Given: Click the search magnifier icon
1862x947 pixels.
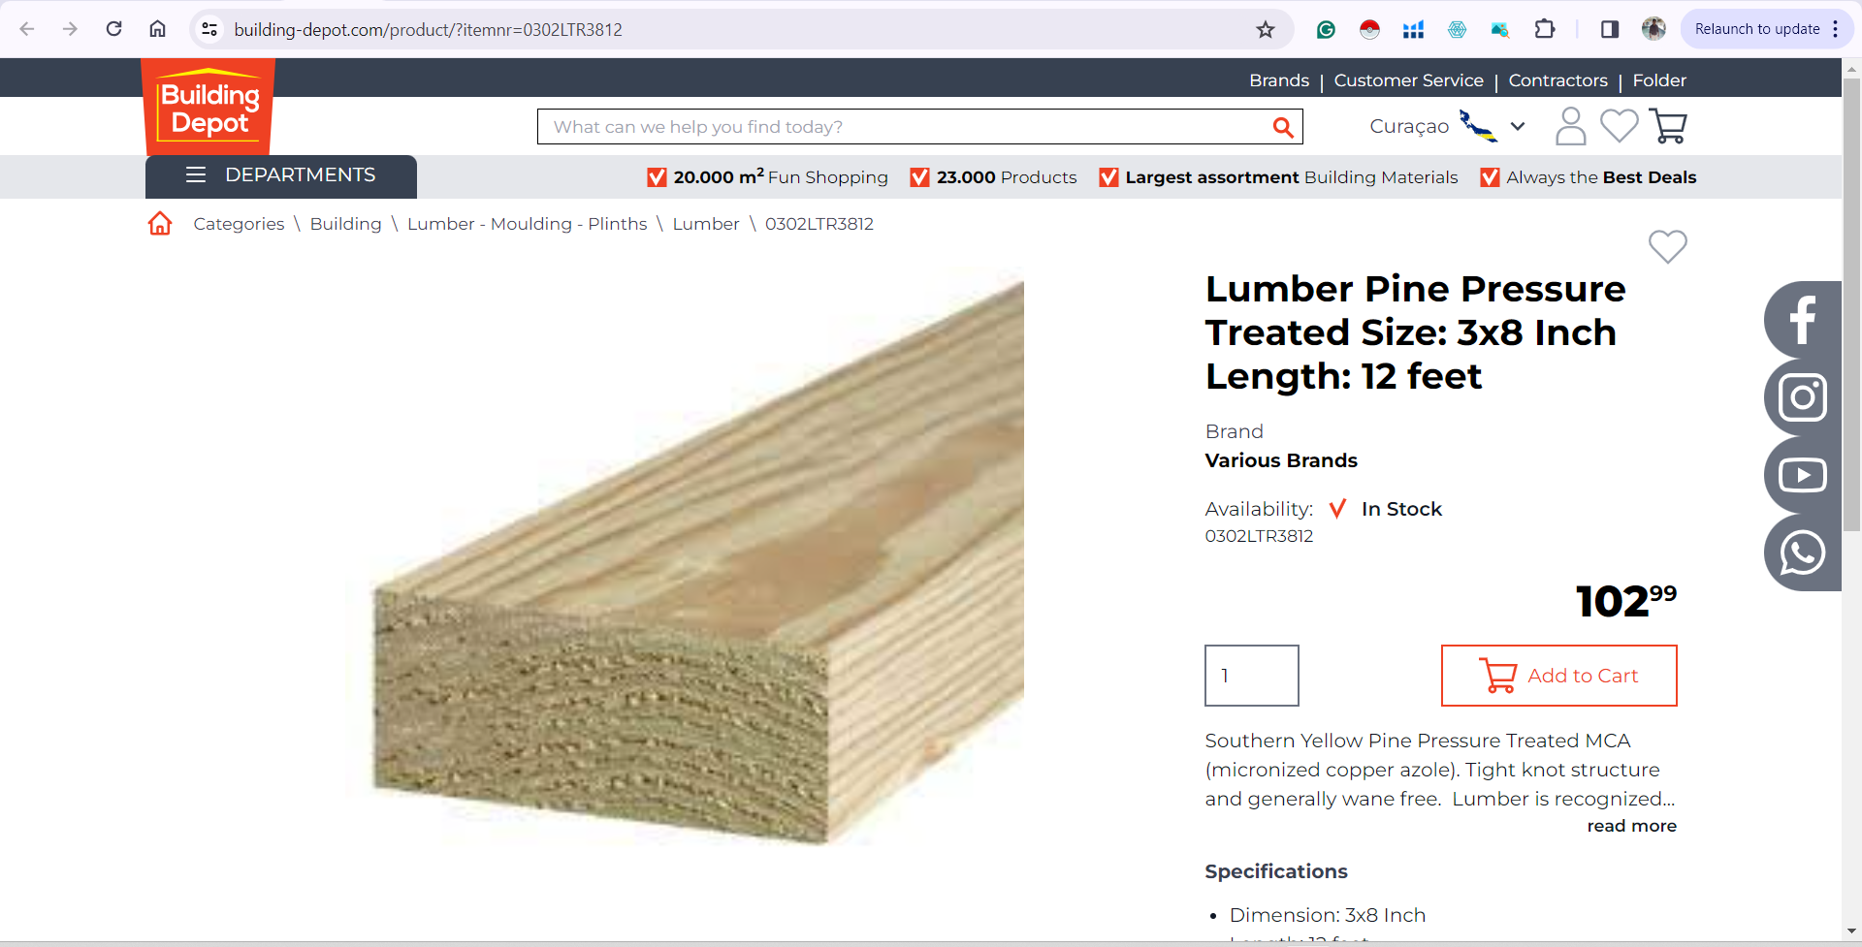Looking at the screenshot, I should coord(1283,127).
